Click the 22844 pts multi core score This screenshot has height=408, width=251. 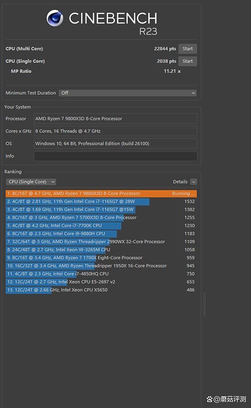click(x=165, y=49)
